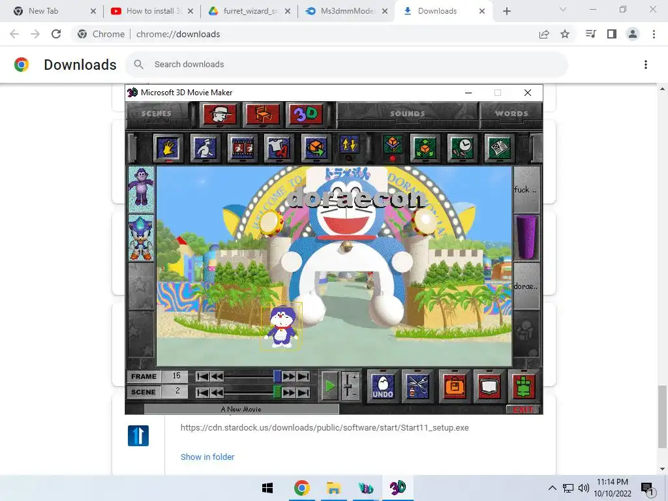Open the 3D Words creator icon
Screen dimensions: 668x501
[x=306, y=114]
